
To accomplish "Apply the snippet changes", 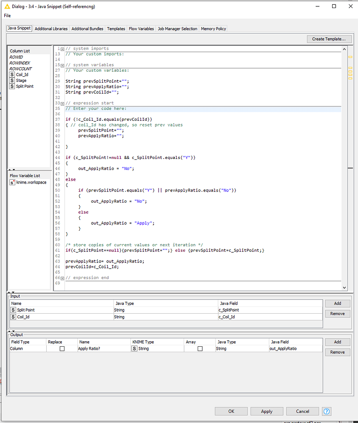I will pyautogui.click(x=266, y=411).
